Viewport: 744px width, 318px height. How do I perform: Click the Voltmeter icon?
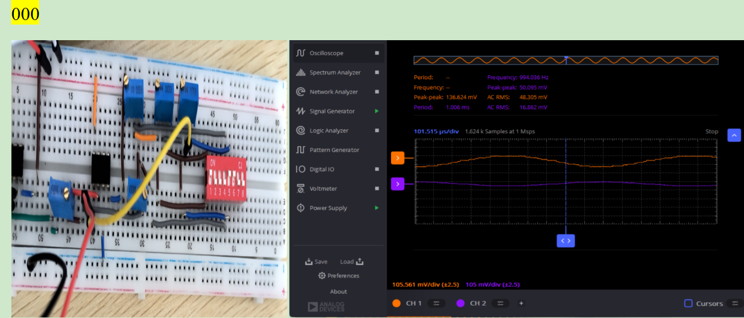(x=301, y=189)
